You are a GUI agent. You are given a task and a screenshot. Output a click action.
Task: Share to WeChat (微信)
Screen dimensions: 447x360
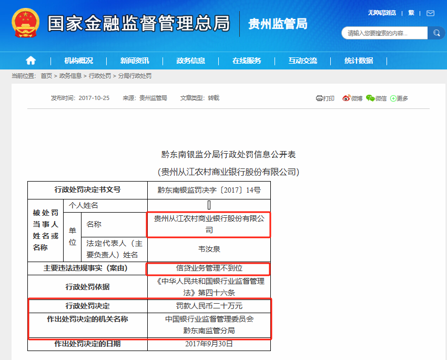coord(376,98)
